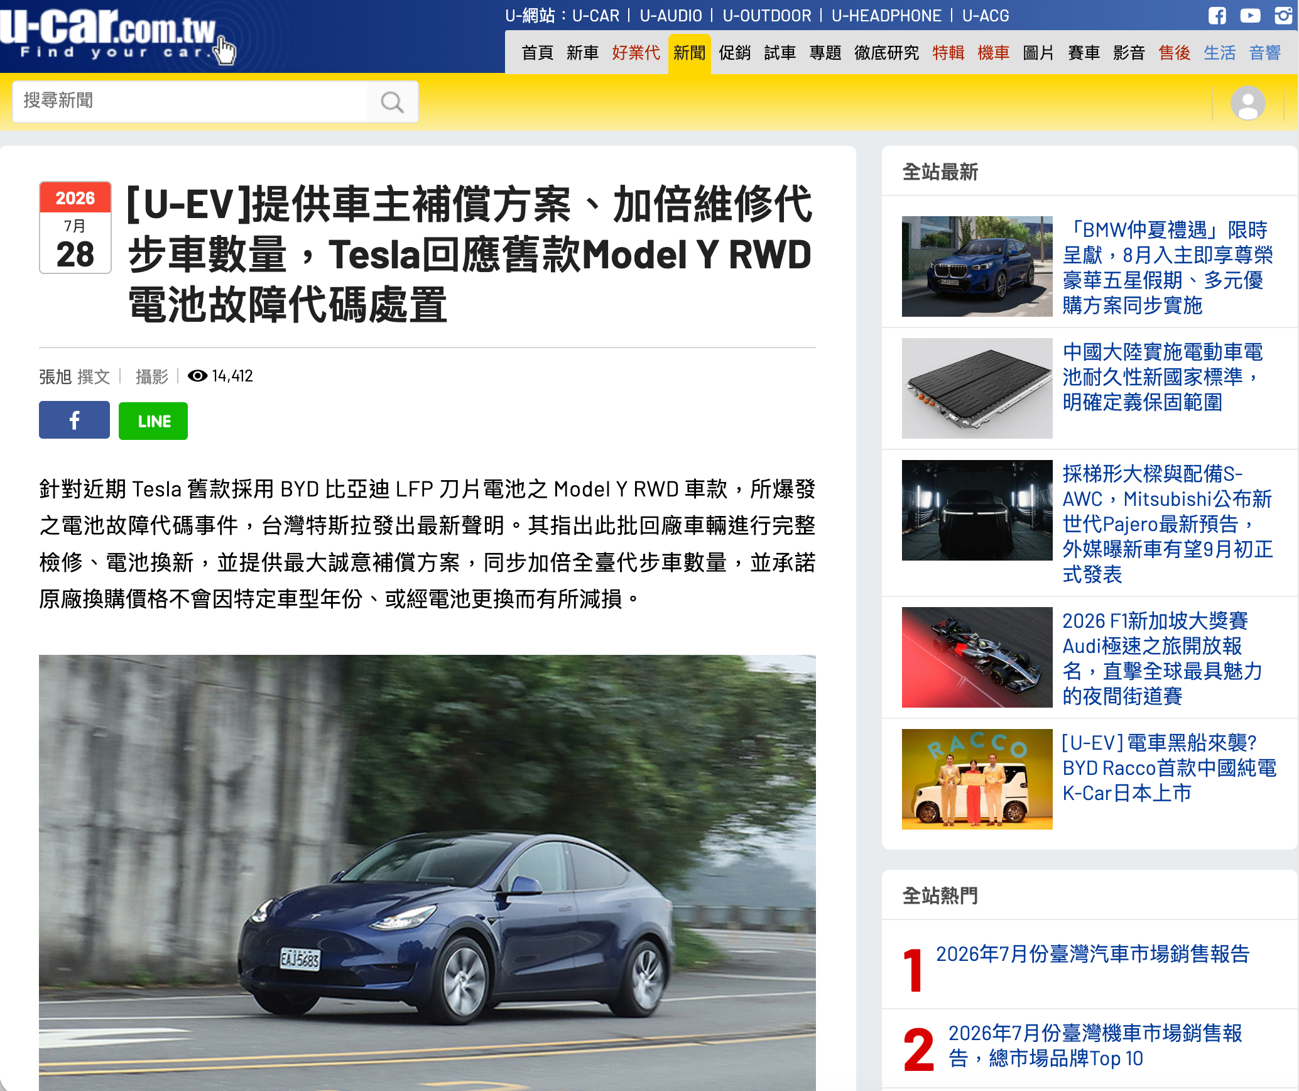
Task: Read 2026 F1新加坡大獎賽 headline link
Action: click(1162, 659)
